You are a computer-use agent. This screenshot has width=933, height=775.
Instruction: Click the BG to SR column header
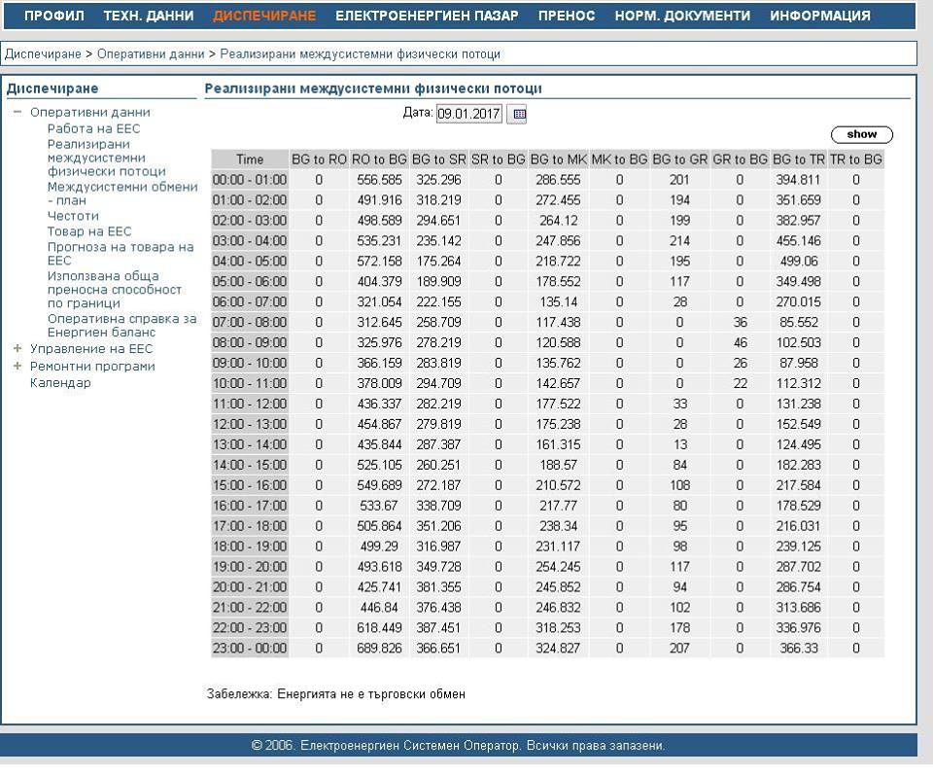click(x=438, y=159)
